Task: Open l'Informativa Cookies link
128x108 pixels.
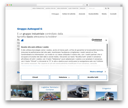Action: pyautogui.click(x=30, y=66)
